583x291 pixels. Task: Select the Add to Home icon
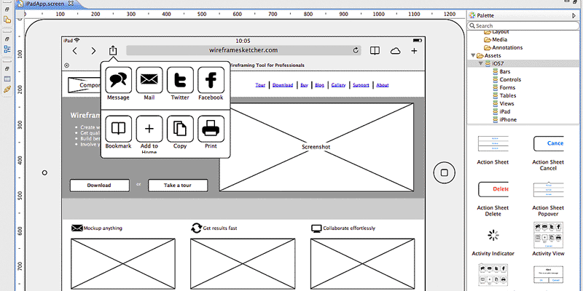(x=149, y=129)
